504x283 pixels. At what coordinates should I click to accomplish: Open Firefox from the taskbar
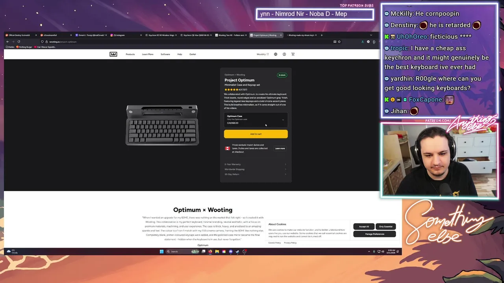coord(210,252)
